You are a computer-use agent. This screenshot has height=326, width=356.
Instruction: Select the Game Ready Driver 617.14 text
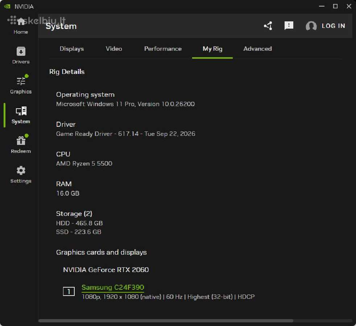coord(125,134)
